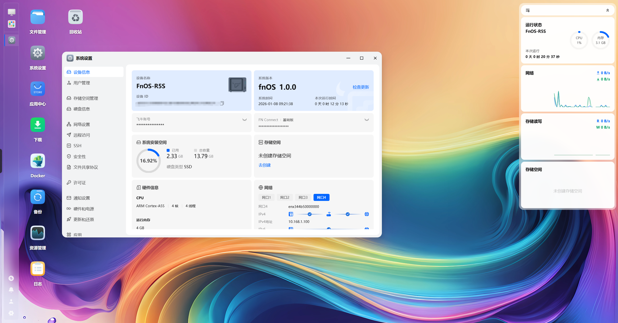Image resolution: width=618 pixels, height=323 pixels.
Task: Collapse the widget panel with double chevron
Action: point(607,11)
